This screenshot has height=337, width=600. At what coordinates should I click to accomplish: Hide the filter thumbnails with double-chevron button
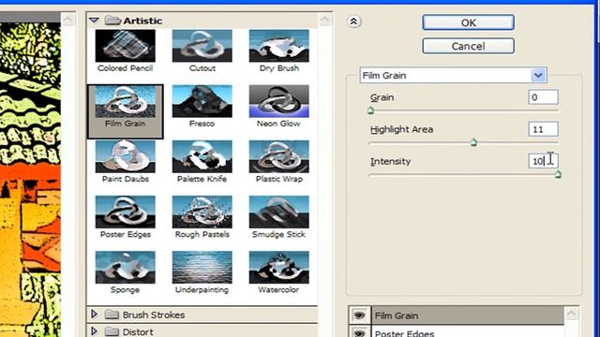[x=354, y=22]
